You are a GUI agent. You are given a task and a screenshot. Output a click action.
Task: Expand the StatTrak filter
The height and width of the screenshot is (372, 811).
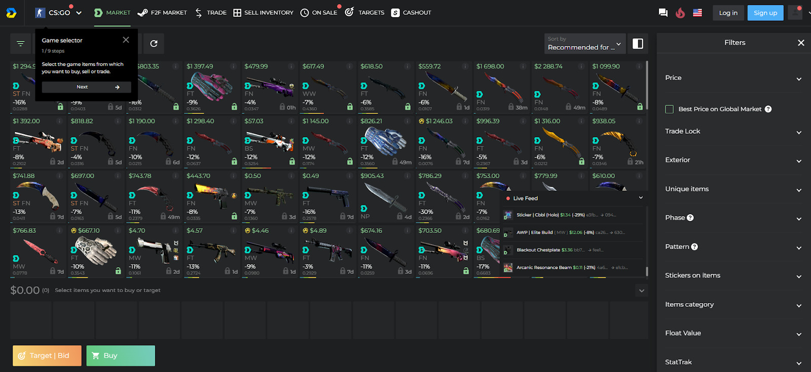coord(733,362)
